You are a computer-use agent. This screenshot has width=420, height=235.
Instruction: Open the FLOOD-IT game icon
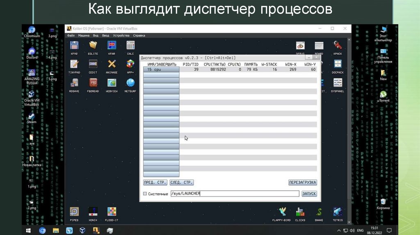pos(112,212)
